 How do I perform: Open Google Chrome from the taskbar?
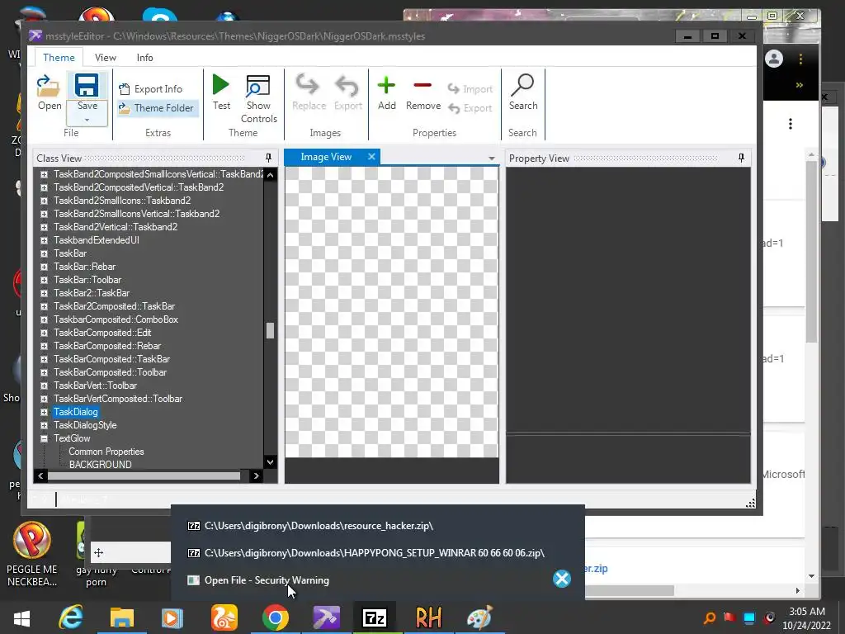click(276, 617)
